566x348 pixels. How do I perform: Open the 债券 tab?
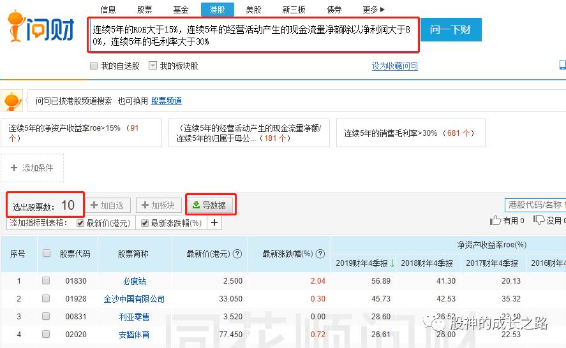coord(334,10)
